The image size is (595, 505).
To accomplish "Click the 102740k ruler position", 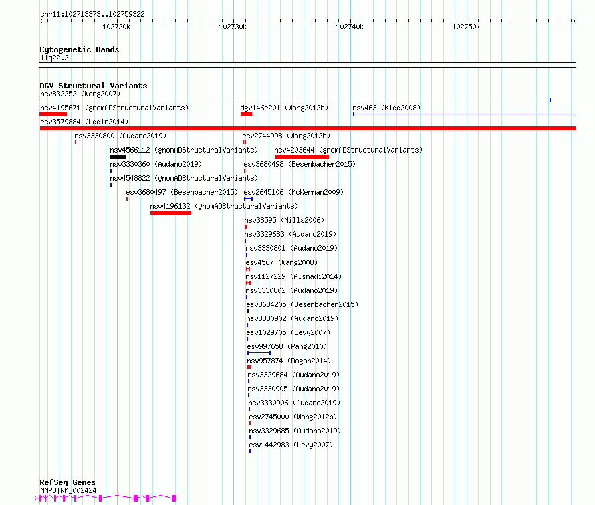I will click(x=350, y=27).
